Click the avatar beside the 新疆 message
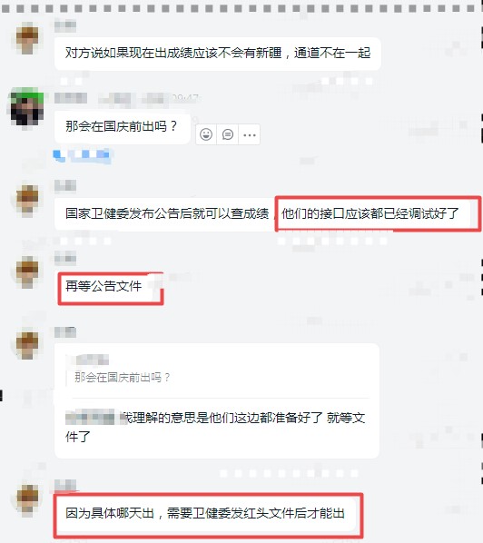This screenshot has width=483, height=543. 27,38
